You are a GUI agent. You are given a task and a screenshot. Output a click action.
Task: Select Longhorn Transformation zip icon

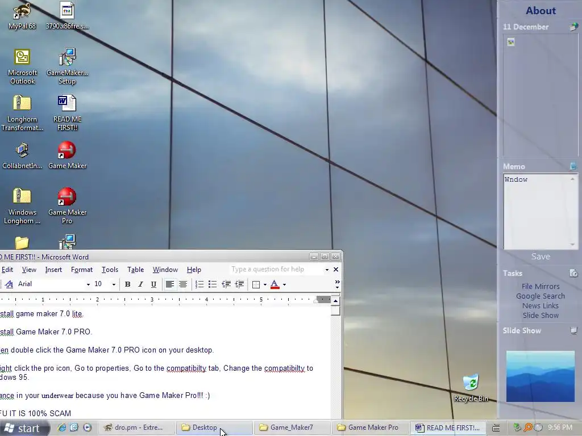(22, 113)
